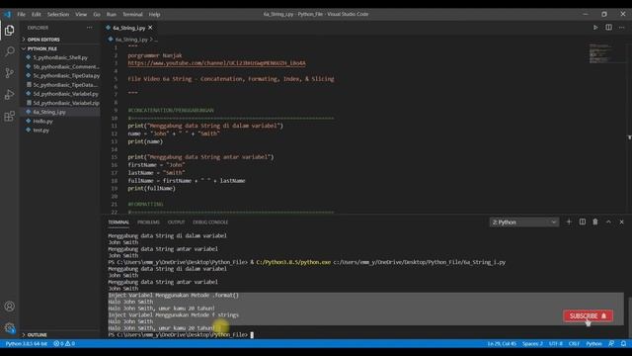Open the File menu
632x356 pixels.
point(22,14)
